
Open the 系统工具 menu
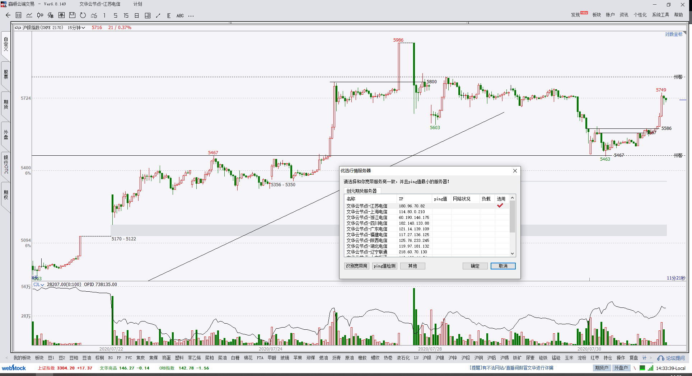tap(660, 15)
